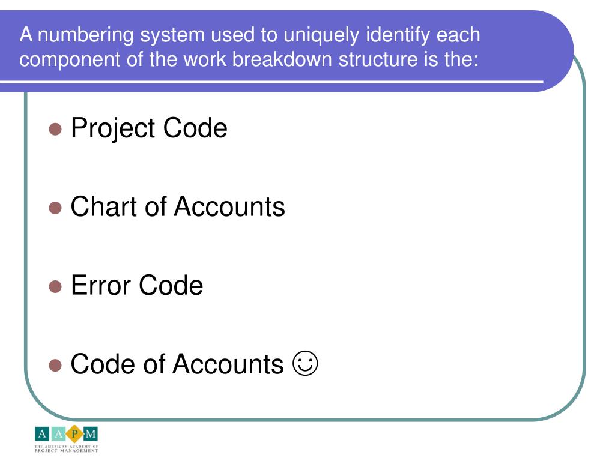Click the AAPM logo at bottom left

66,439
